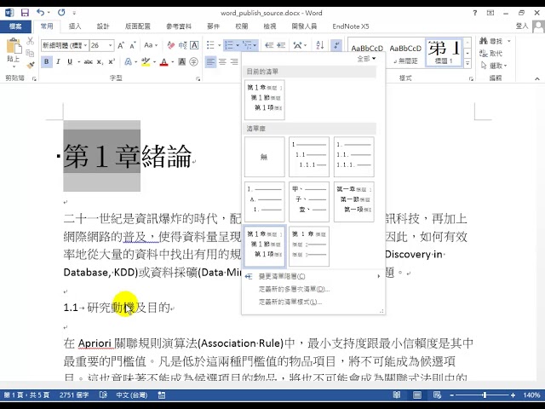Click the Increase Indent icon
The height and width of the screenshot is (409, 545).
click(281, 45)
